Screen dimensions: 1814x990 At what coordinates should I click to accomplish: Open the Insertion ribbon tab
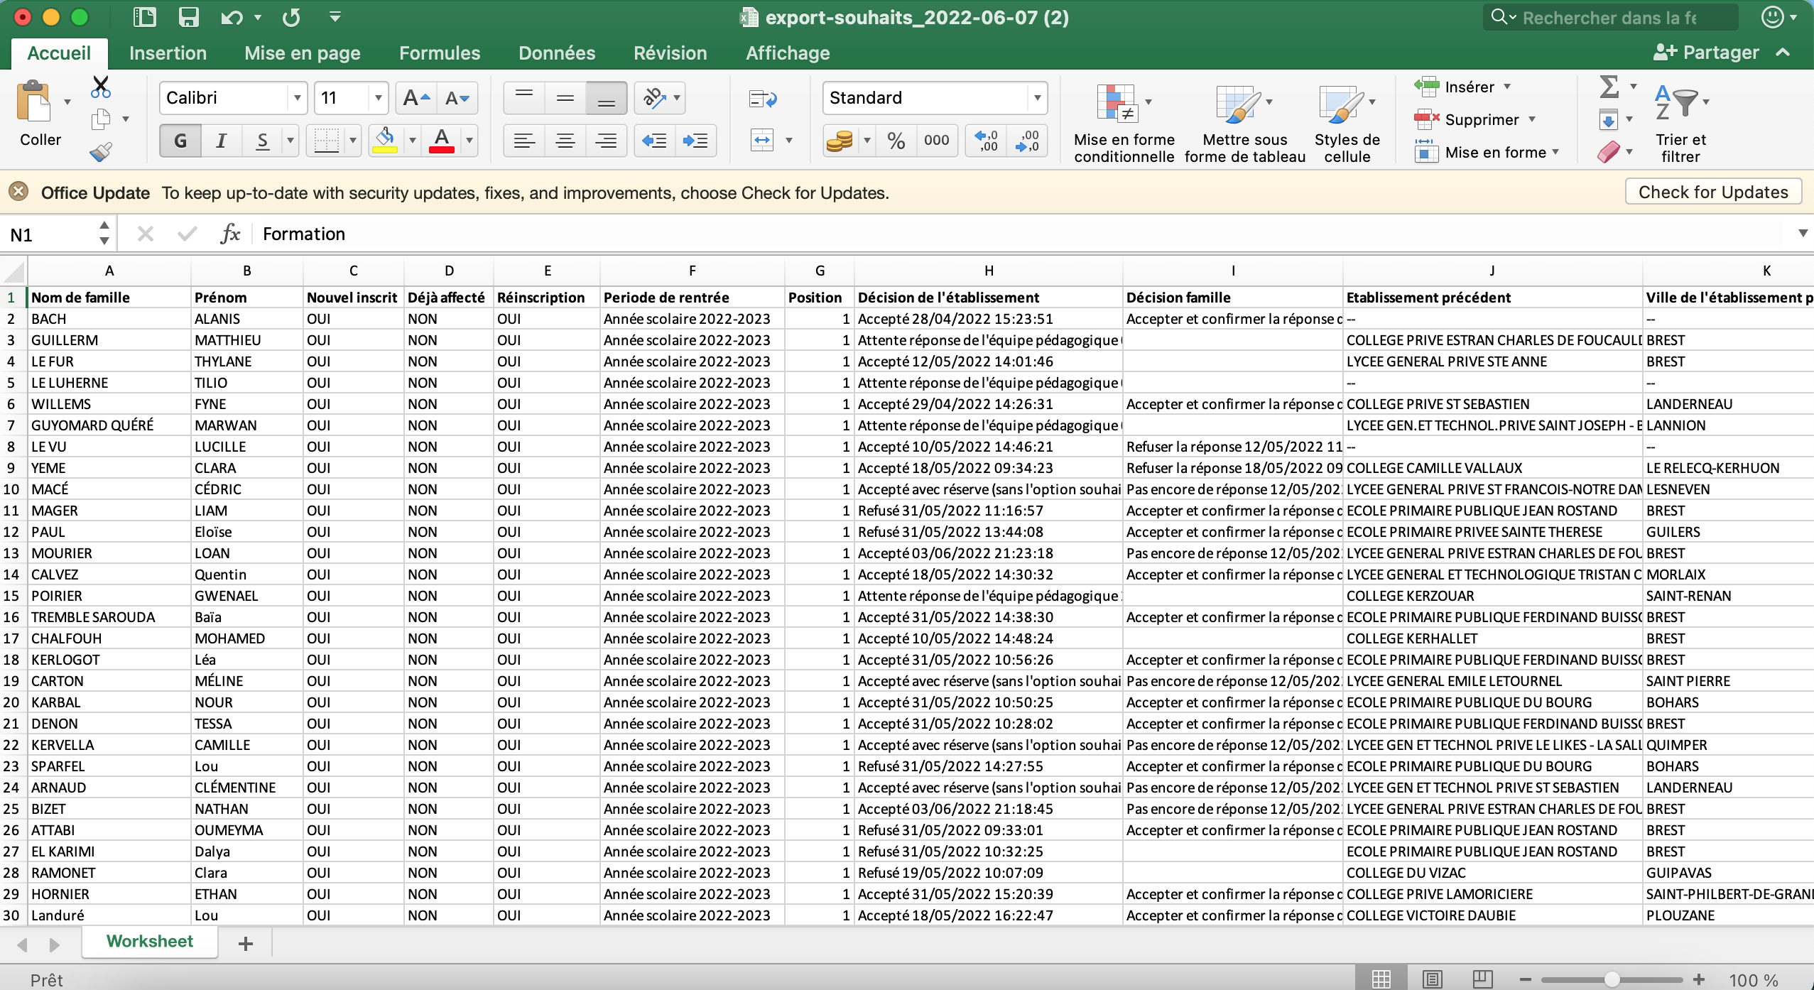tap(168, 53)
